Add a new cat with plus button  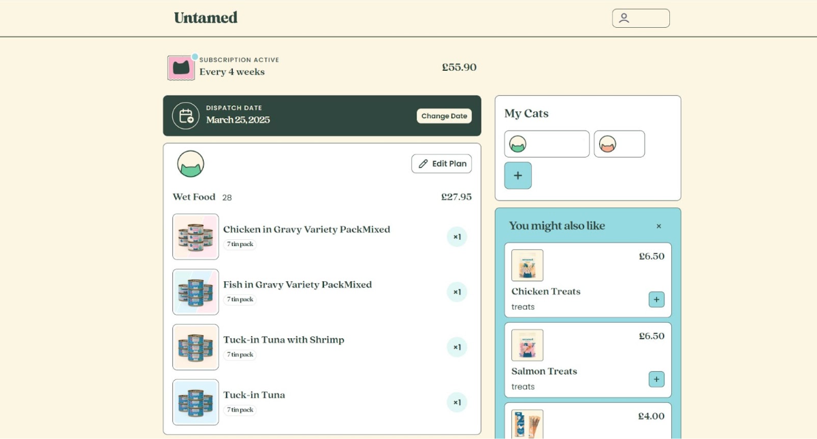(517, 175)
